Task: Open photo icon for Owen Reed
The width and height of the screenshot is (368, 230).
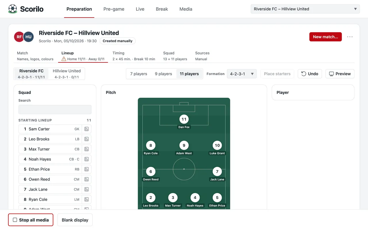Action: (87, 179)
